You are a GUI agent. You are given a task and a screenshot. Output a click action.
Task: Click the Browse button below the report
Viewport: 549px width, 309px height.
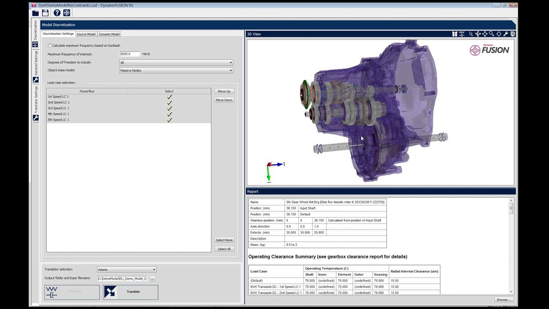(x=503, y=300)
